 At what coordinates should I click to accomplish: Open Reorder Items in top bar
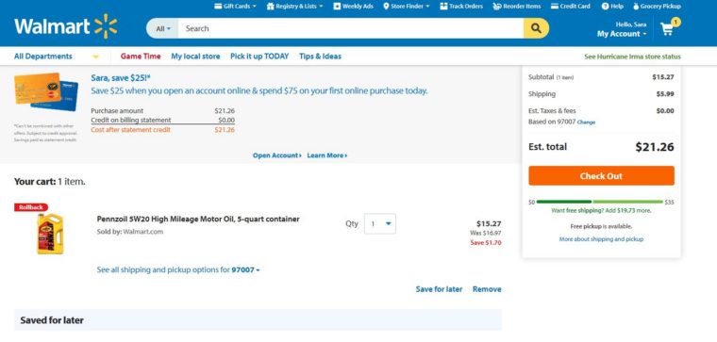[x=517, y=7]
